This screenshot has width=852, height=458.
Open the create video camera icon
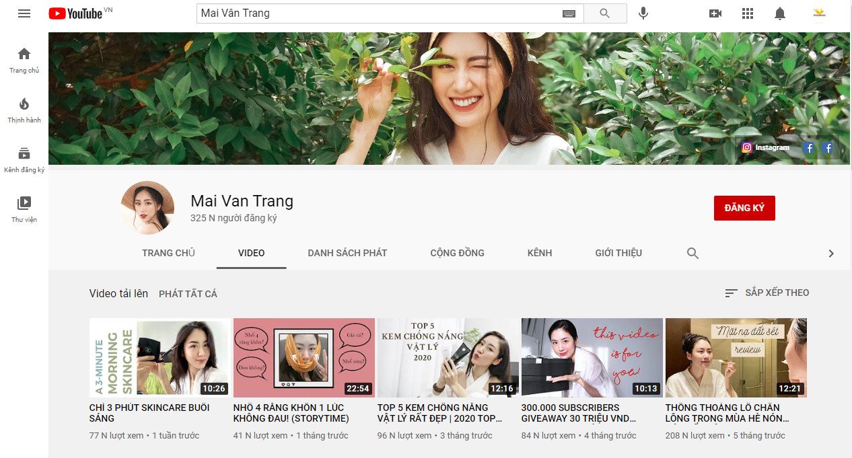pyautogui.click(x=715, y=13)
